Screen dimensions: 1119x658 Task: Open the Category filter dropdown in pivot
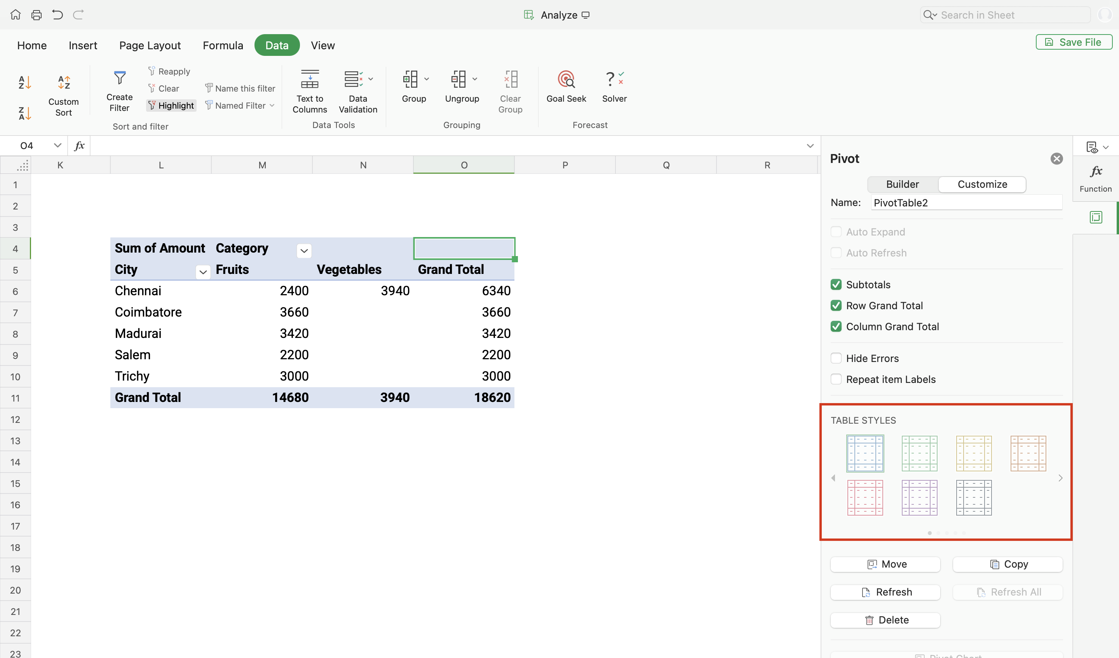(x=304, y=251)
